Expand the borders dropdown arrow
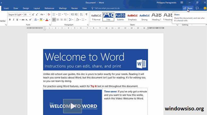 (86, 20)
